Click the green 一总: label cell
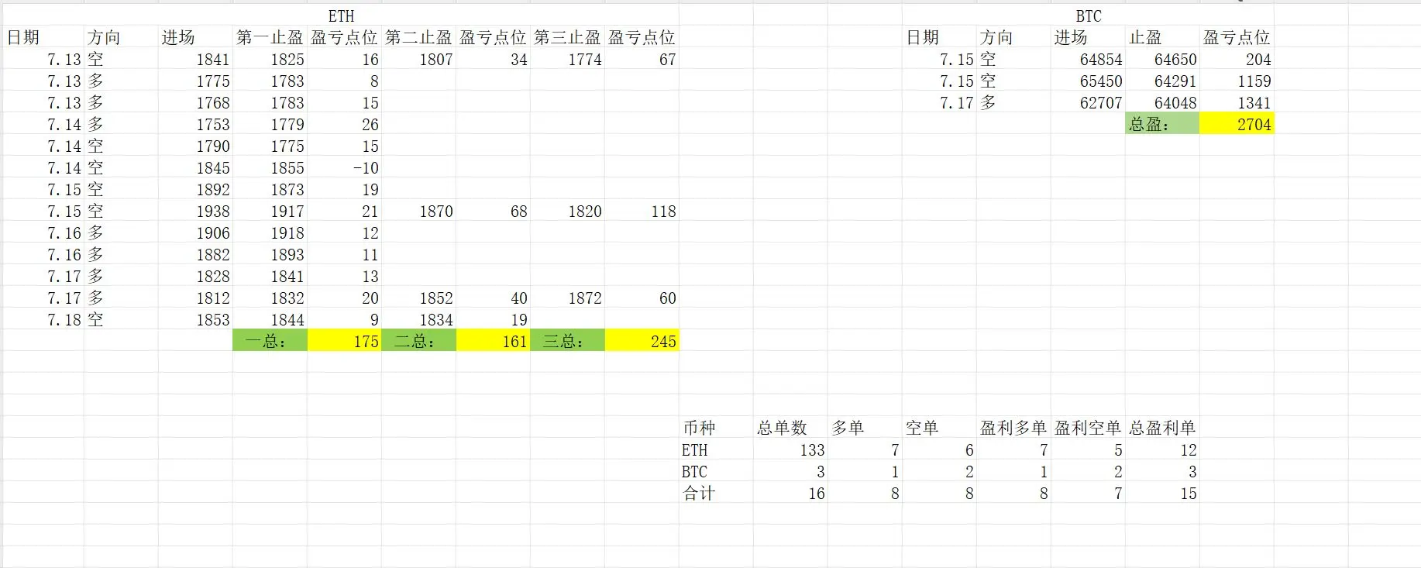Screen dimensions: 1421x568 point(270,341)
